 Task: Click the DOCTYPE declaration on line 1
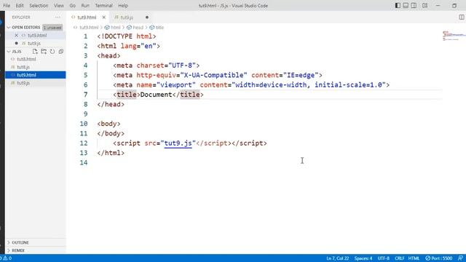127,36
